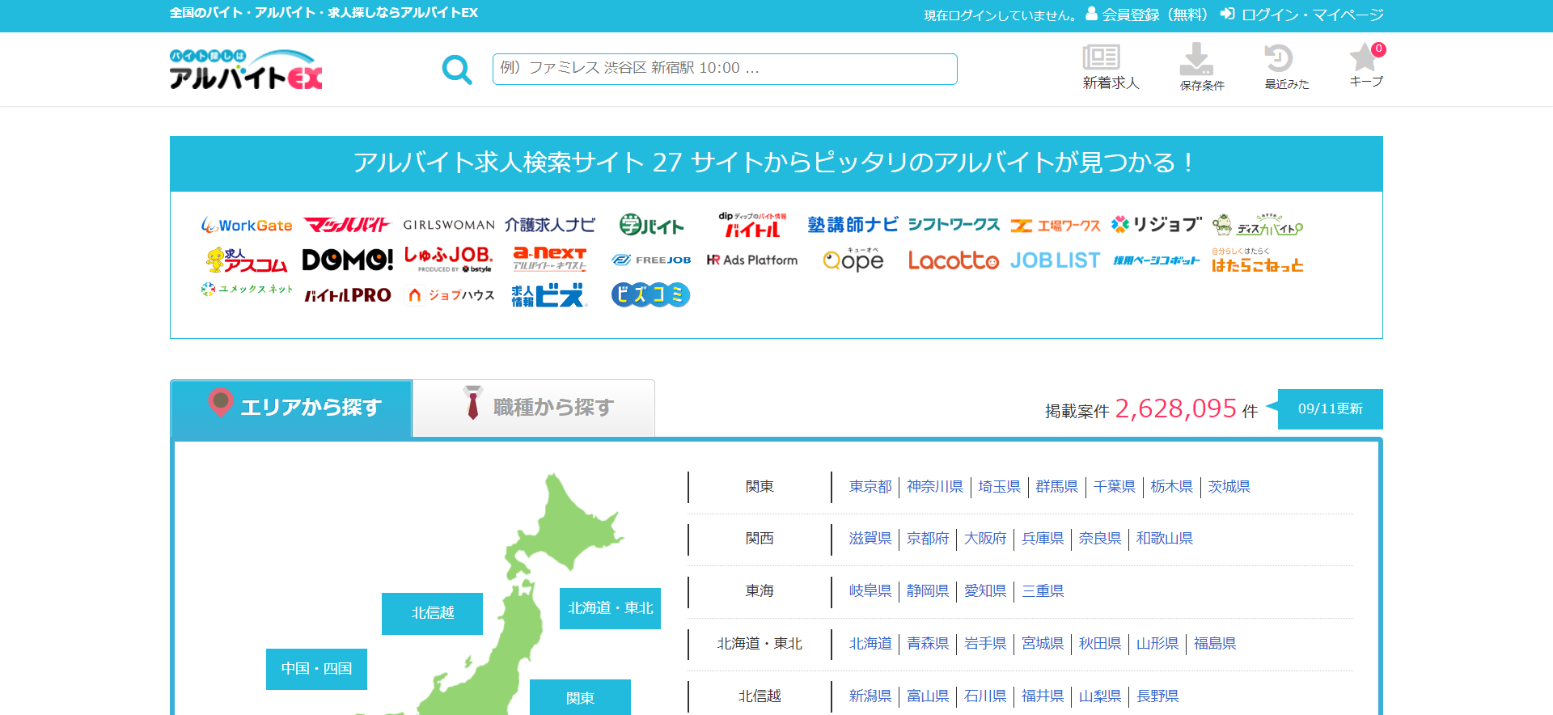Open 石川県 prefecture link
Viewport: 1553px width, 715px height.
[x=985, y=696]
